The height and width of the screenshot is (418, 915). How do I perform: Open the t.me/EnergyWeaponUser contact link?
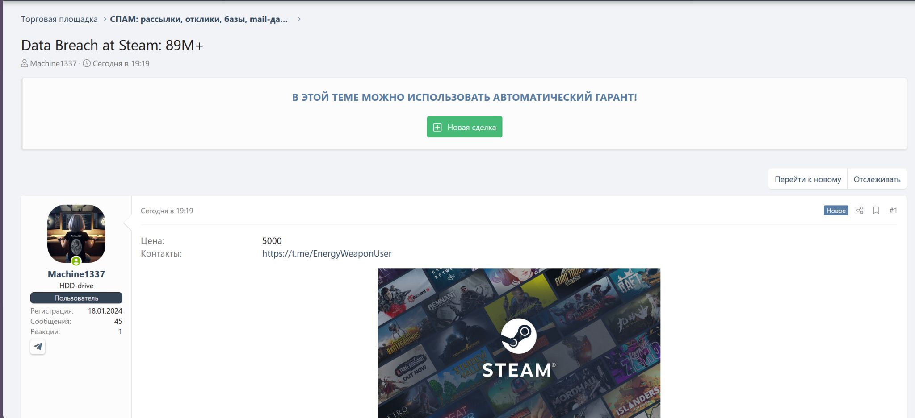point(327,253)
